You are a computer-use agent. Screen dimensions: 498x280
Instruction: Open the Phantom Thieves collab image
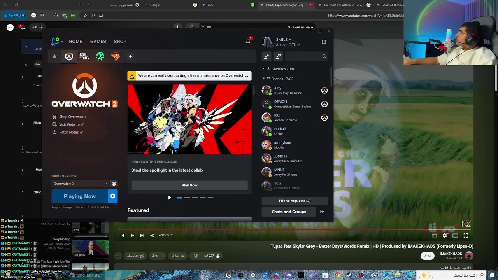(x=189, y=119)
